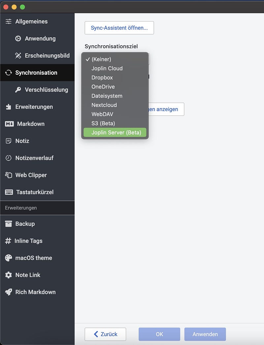Select Joplin Server (Beta) option
Image resolution: width=264 pixels, height=345 pixels.
pyautogui.click(x=115, y=133)
